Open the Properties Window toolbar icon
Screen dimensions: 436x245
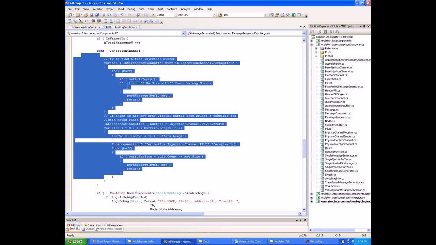[277, 15]
